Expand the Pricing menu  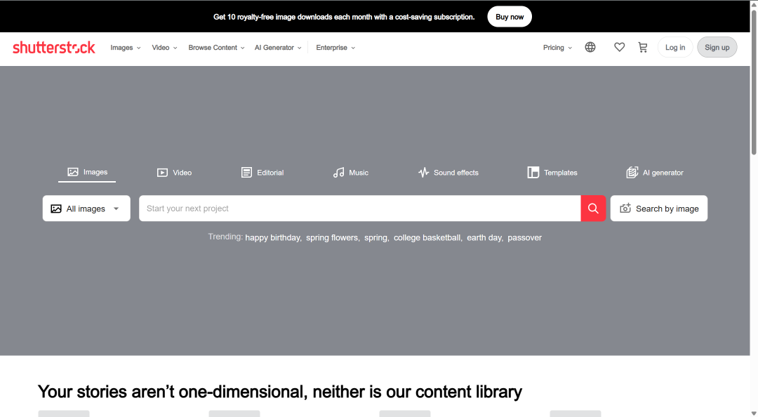(x=557, y=48)
